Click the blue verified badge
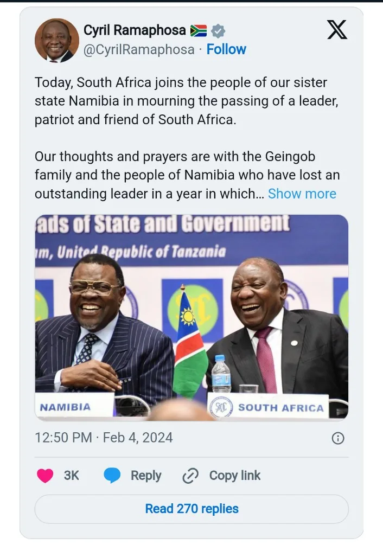The image size is (383, 551). pyautogui.click(x=218, y=31)
